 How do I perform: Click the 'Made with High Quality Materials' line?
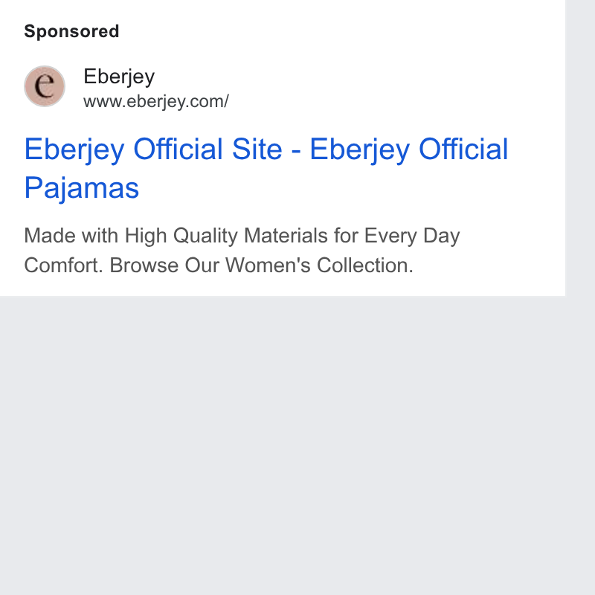242,236
